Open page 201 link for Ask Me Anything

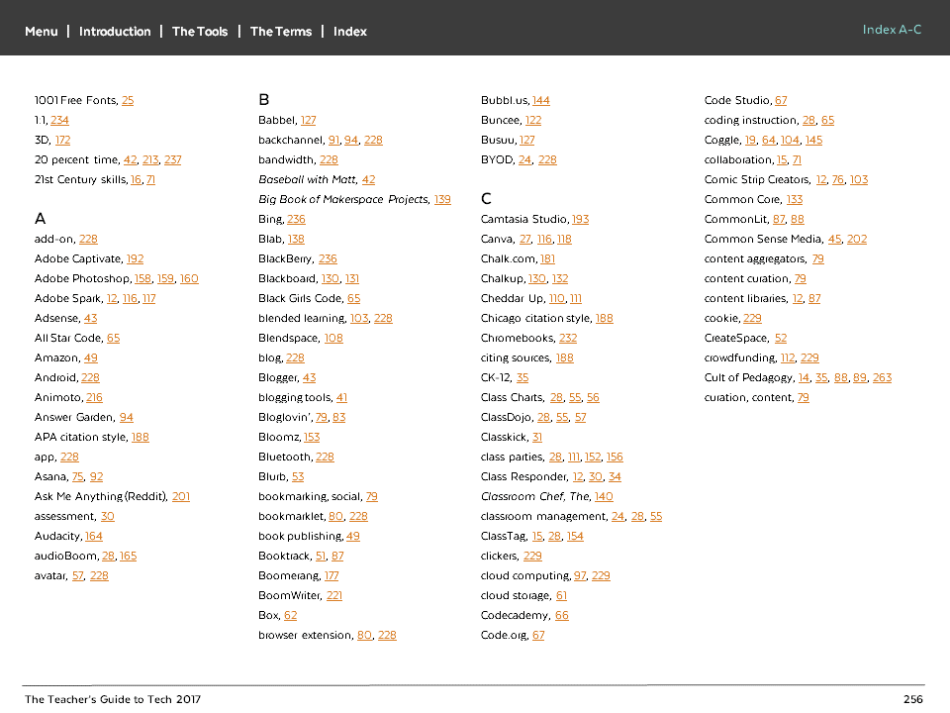(x=180, y=496)
